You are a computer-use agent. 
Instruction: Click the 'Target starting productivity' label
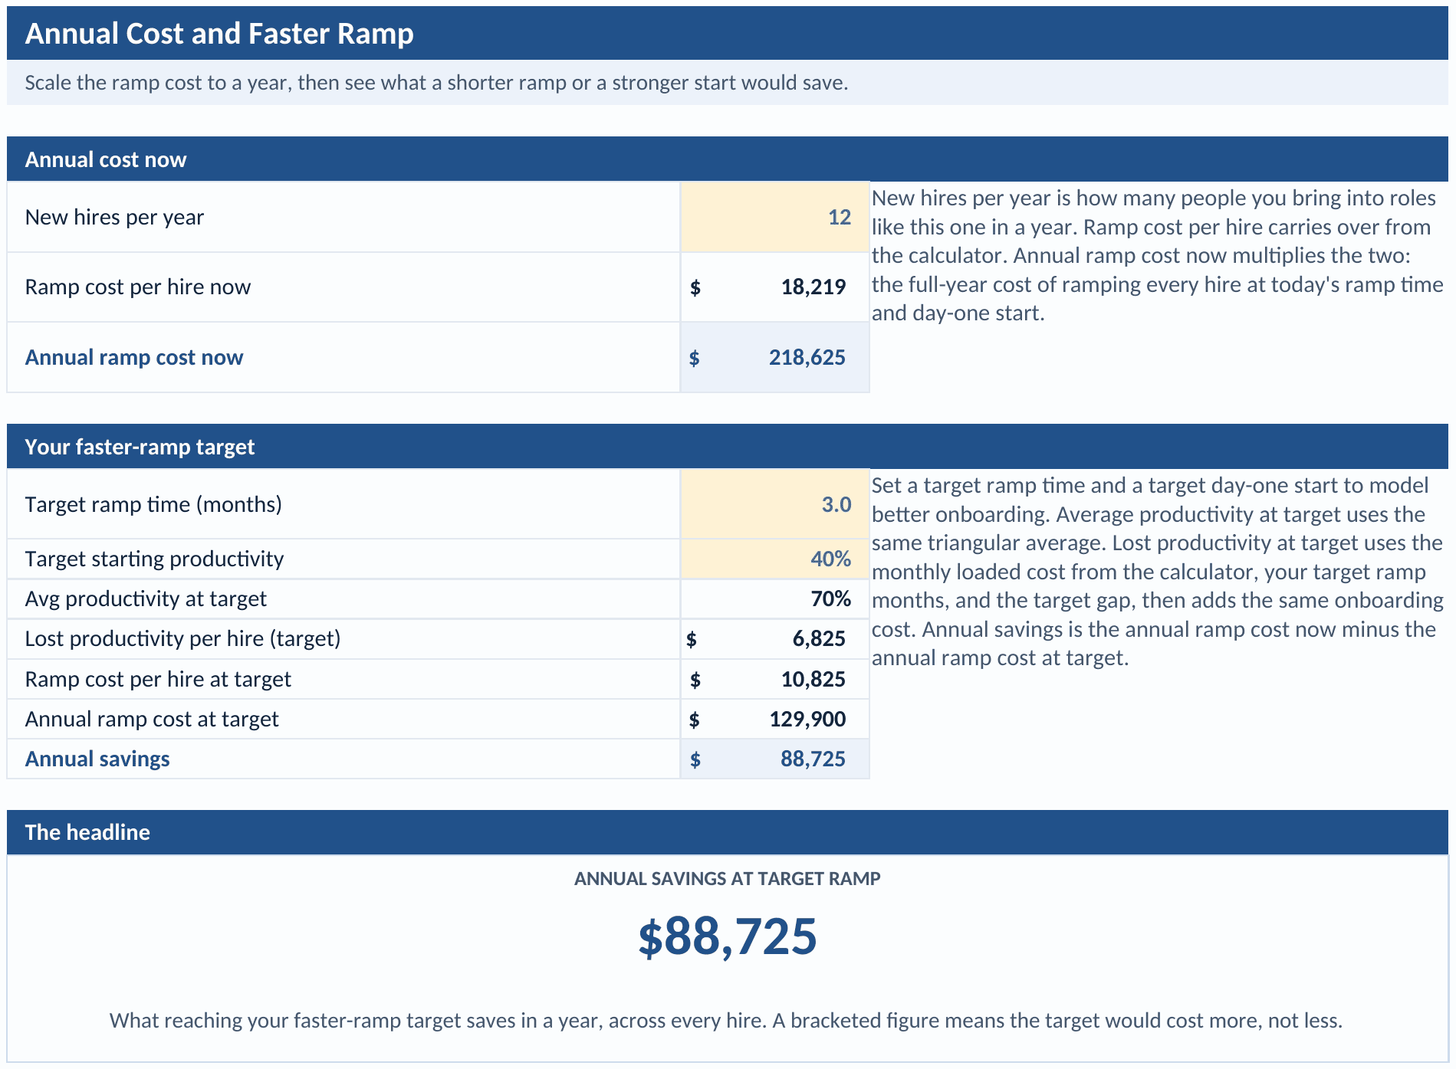pyautogui.click(x=154, y=559)
